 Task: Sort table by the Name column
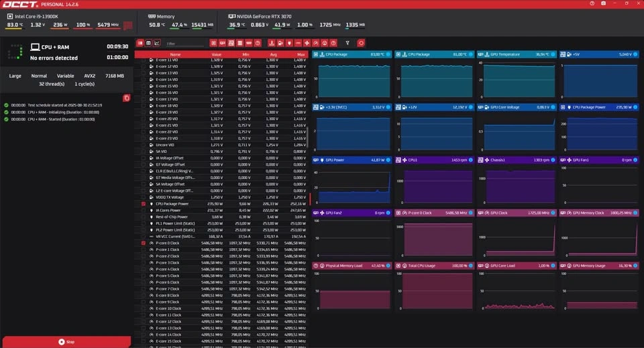pos(175,54)
